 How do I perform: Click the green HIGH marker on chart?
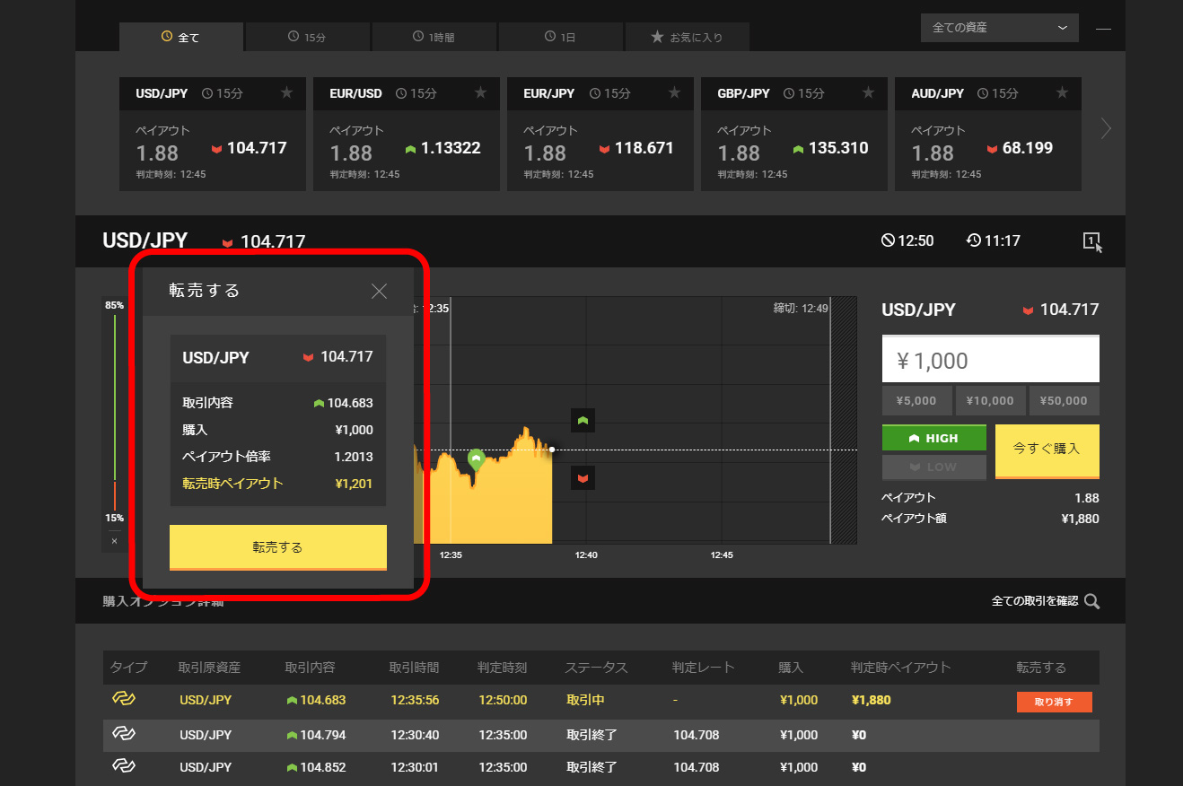click(583, 420)
